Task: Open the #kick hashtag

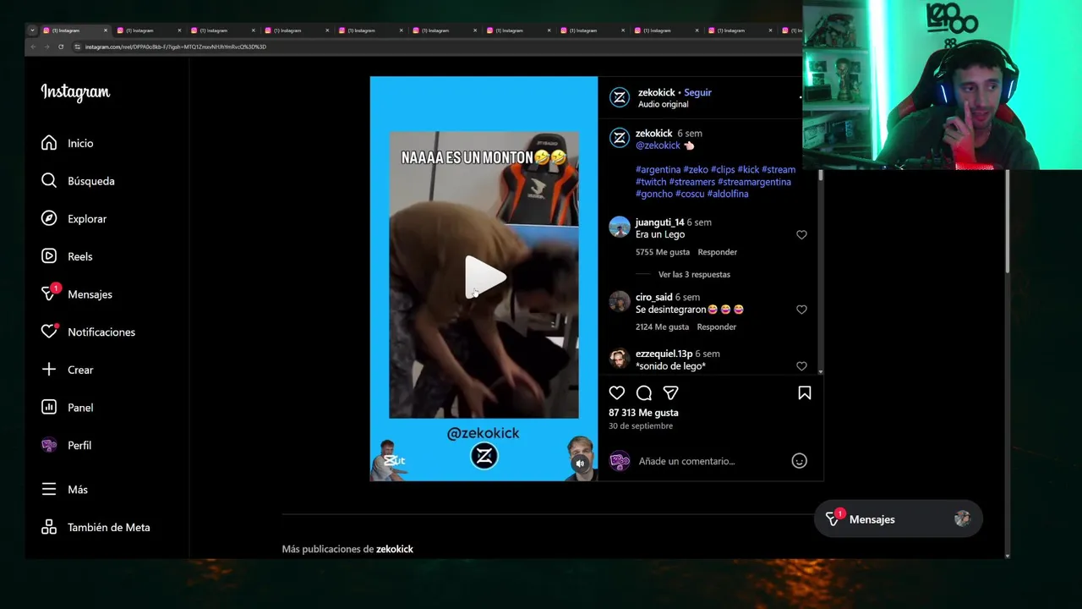Action: point(748,169)
